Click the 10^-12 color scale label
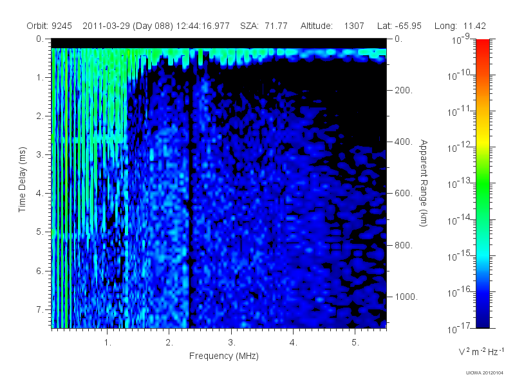Screen dimensions: 515x386 click(x=459, y=148)
